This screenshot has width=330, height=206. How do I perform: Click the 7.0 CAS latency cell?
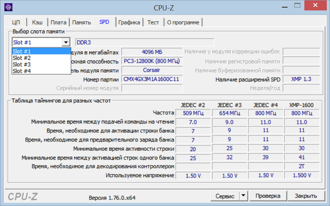193,122
